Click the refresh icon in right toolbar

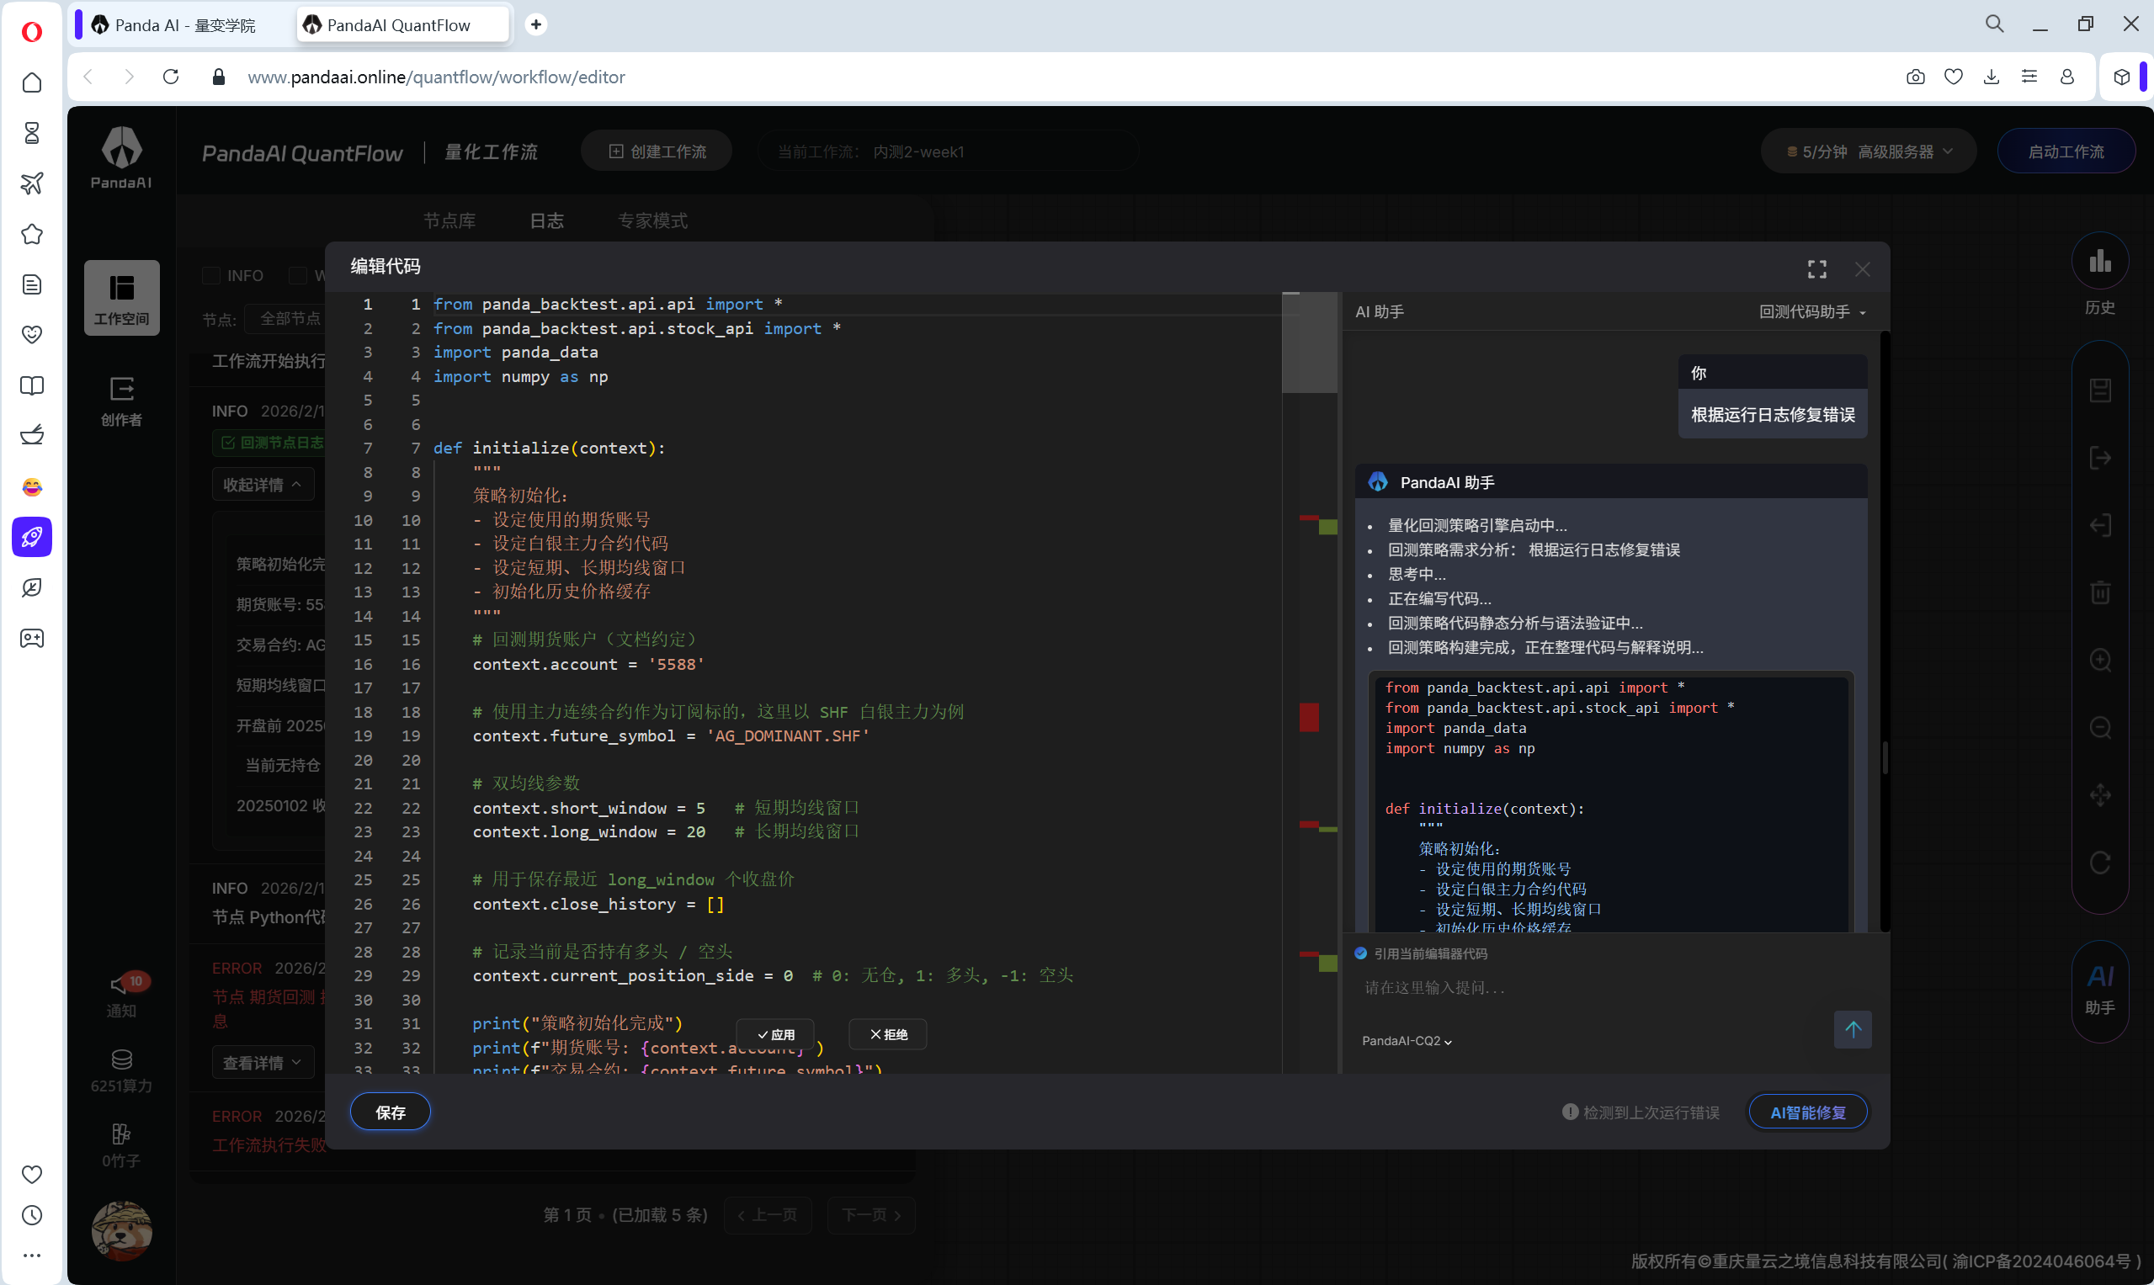click(x=2099, y=863)
